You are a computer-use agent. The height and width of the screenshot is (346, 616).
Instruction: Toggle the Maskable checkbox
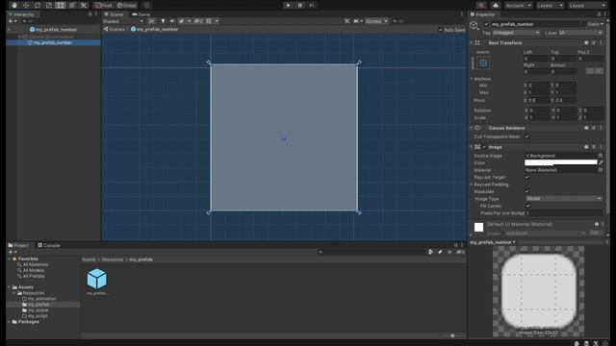coord(526,191)
